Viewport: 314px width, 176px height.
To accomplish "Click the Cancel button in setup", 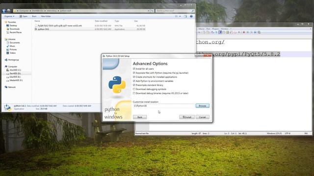I will [x=203, y=117].
